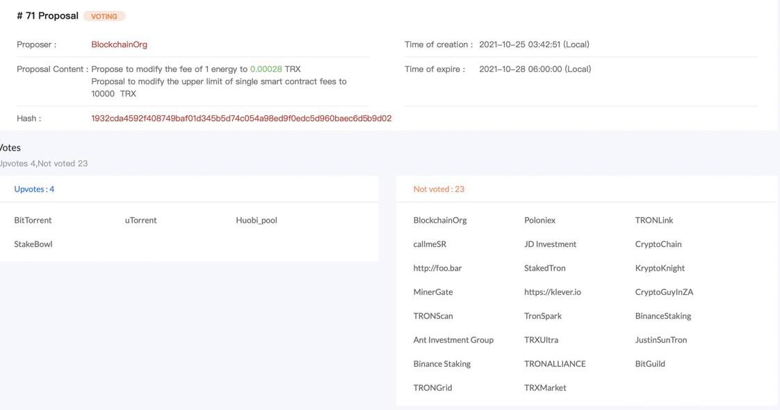780x410 pixels.
Task: Click the VOTING status badge
Action: point(104,17)
